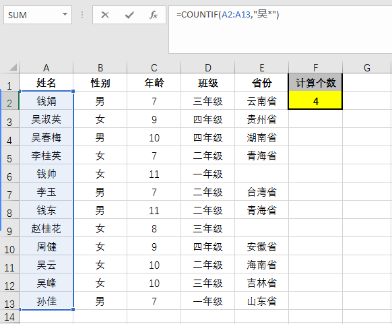
Task: Confirm the formula with the checkmark icon
Action: pyautogui.click(x=129, y=15)
